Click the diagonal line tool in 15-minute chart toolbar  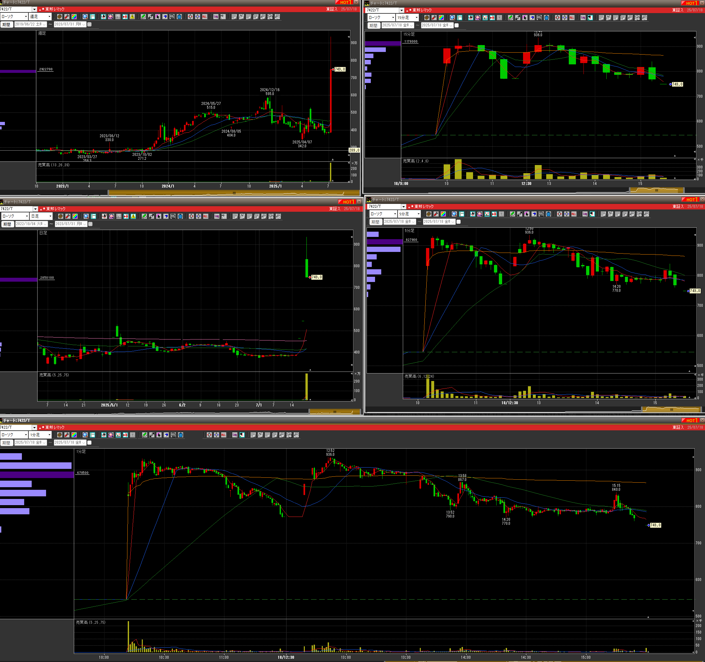518,18
